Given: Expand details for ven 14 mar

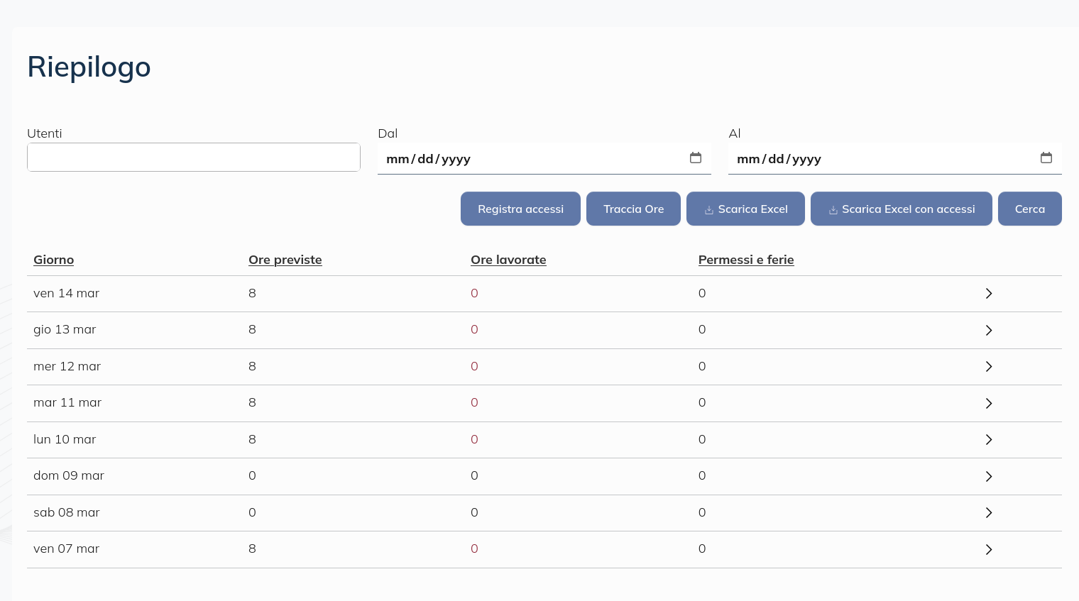Looking at the screenshot, I should [x=989, y=293].
